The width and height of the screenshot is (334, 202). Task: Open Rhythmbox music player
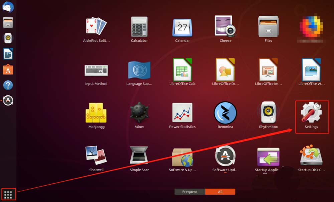point(268,114)
